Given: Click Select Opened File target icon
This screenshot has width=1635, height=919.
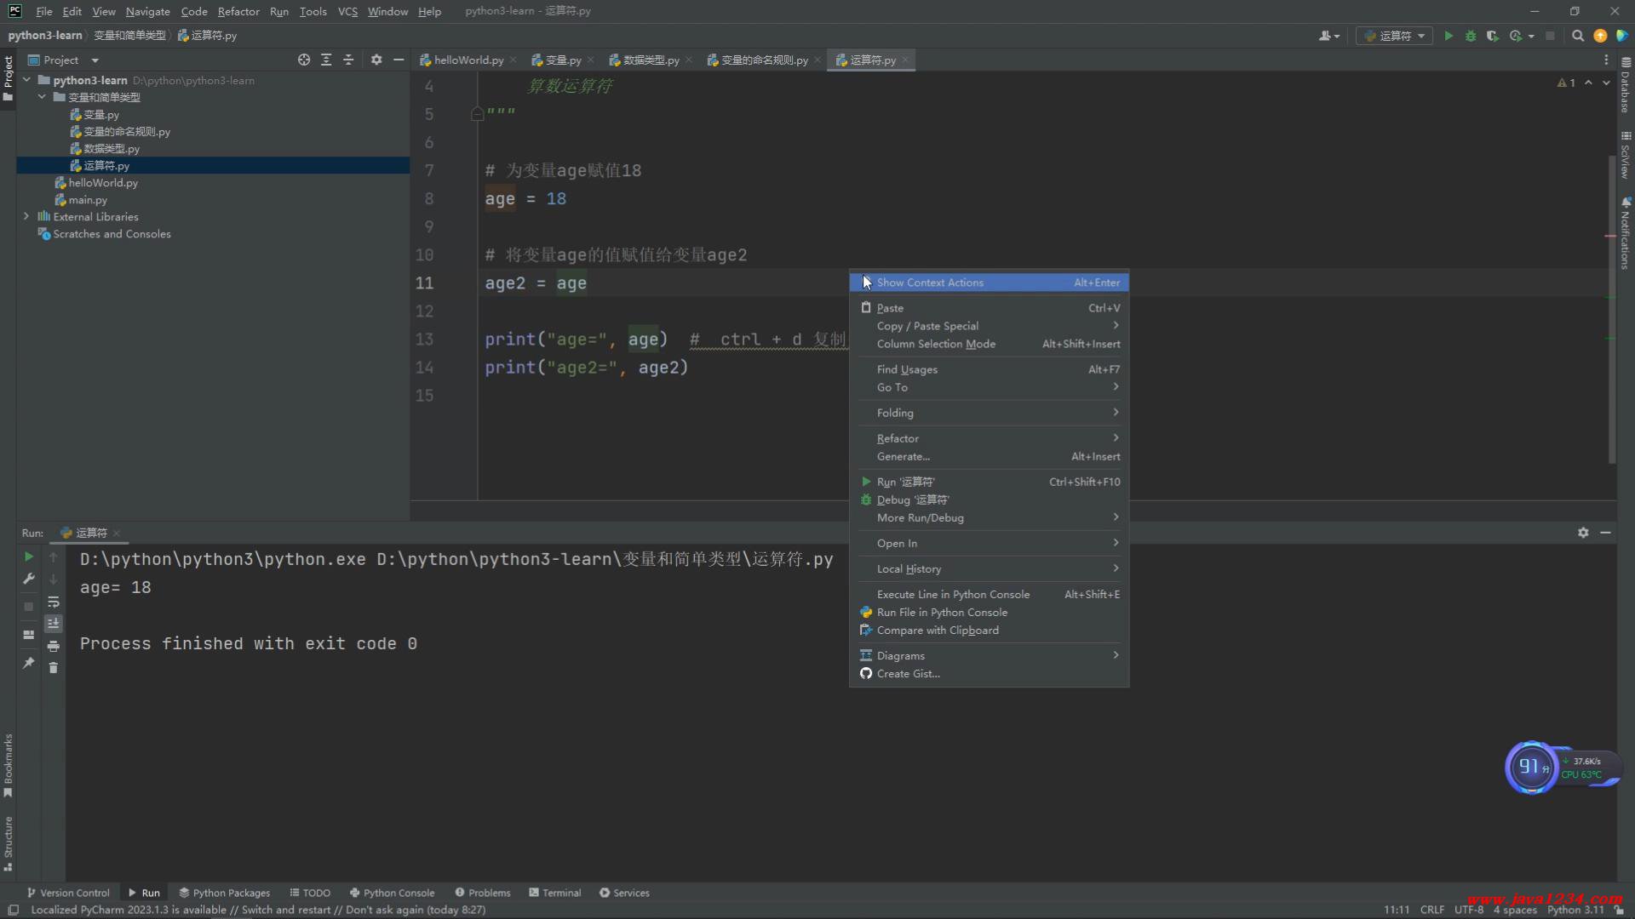Looking at the screenshot, I should pyautogui.click(x=304, y=60).
